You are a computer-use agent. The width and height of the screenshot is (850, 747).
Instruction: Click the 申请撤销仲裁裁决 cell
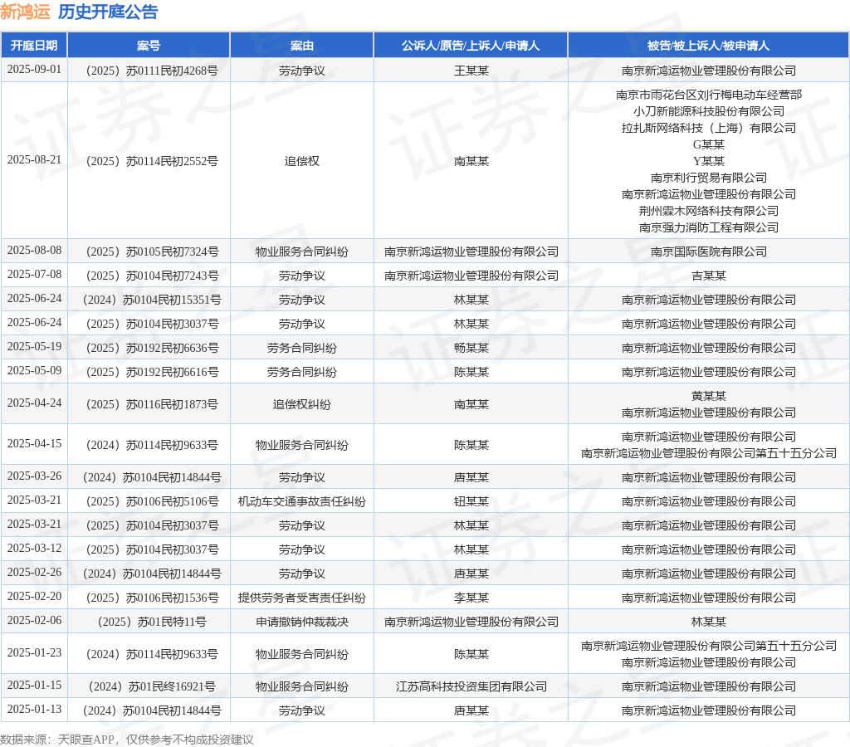(x=302, y=622)
